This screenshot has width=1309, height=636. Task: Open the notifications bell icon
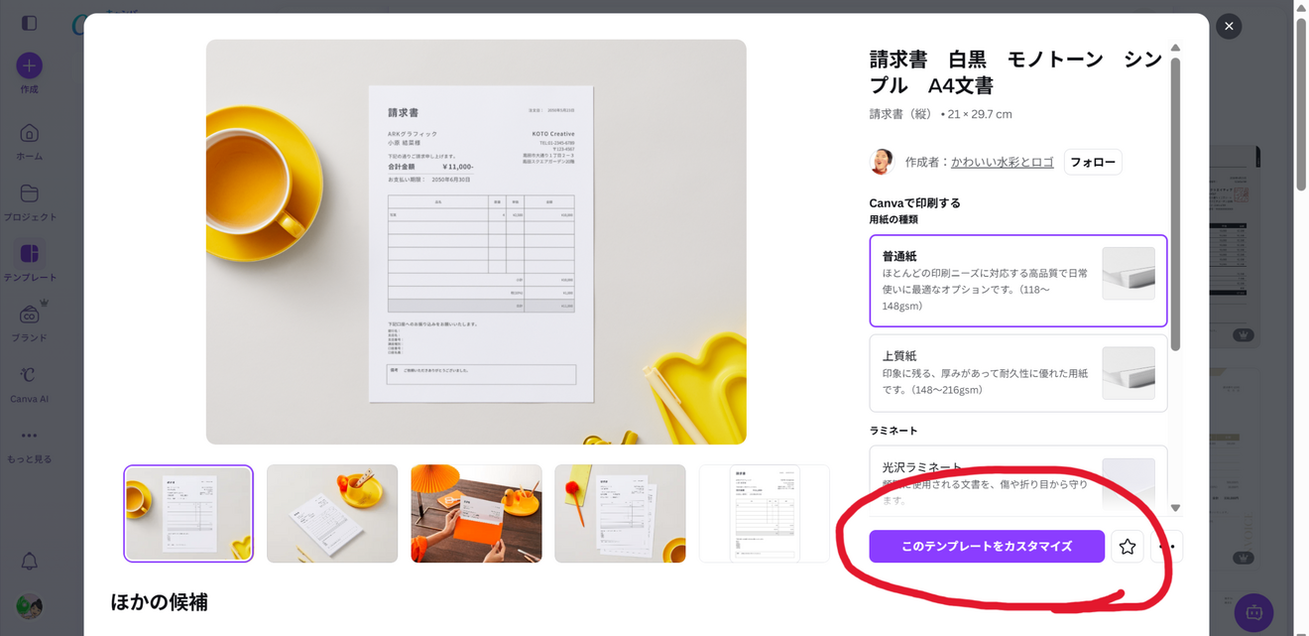[28, 561]
